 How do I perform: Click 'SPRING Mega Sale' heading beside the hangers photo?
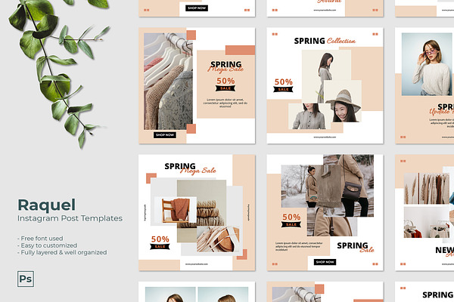point(225,66)
